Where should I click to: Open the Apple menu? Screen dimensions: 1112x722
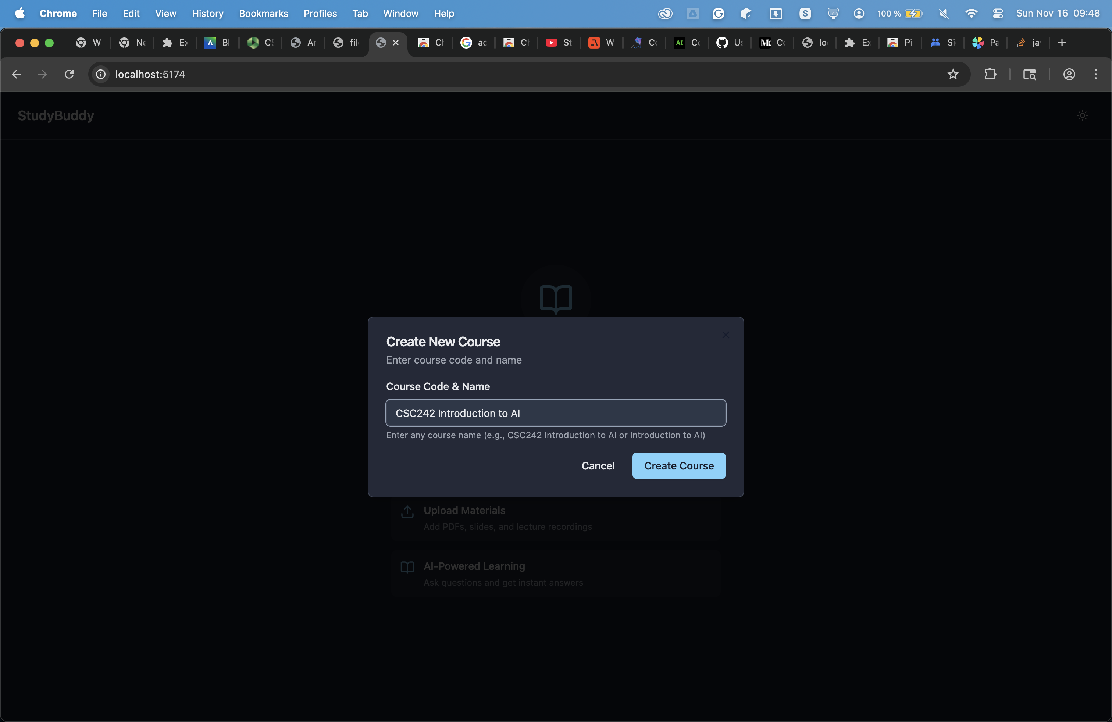click(19, 14)
